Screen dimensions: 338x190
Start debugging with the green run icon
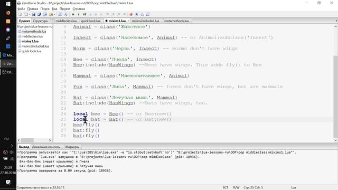73,14
